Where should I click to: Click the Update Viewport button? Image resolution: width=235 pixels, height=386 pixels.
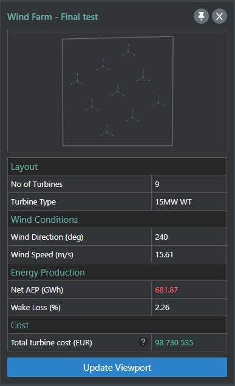(117, 367)
